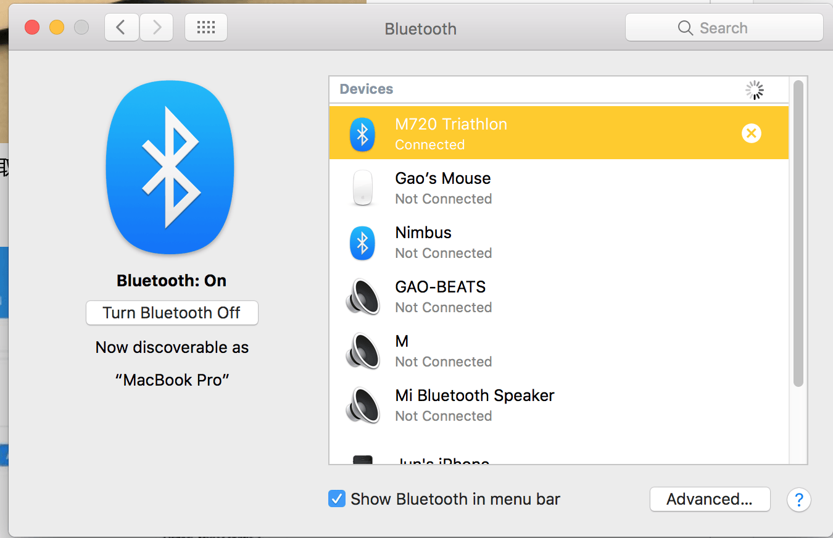Click Turn Bluetooth Off button

pyautogui.click(x=172, y=313)
